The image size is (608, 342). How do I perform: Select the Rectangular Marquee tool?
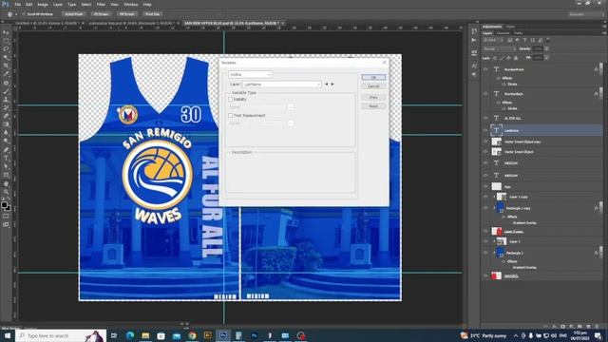pos(6,41)
